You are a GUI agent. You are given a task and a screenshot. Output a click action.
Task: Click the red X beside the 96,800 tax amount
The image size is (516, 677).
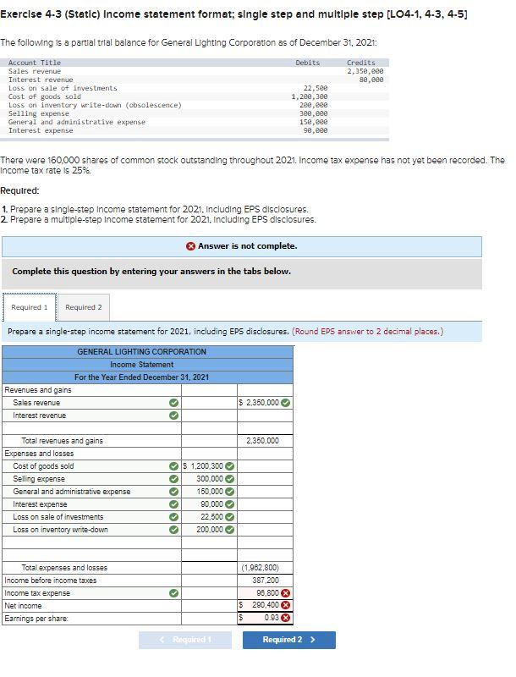tap(285, 593)
